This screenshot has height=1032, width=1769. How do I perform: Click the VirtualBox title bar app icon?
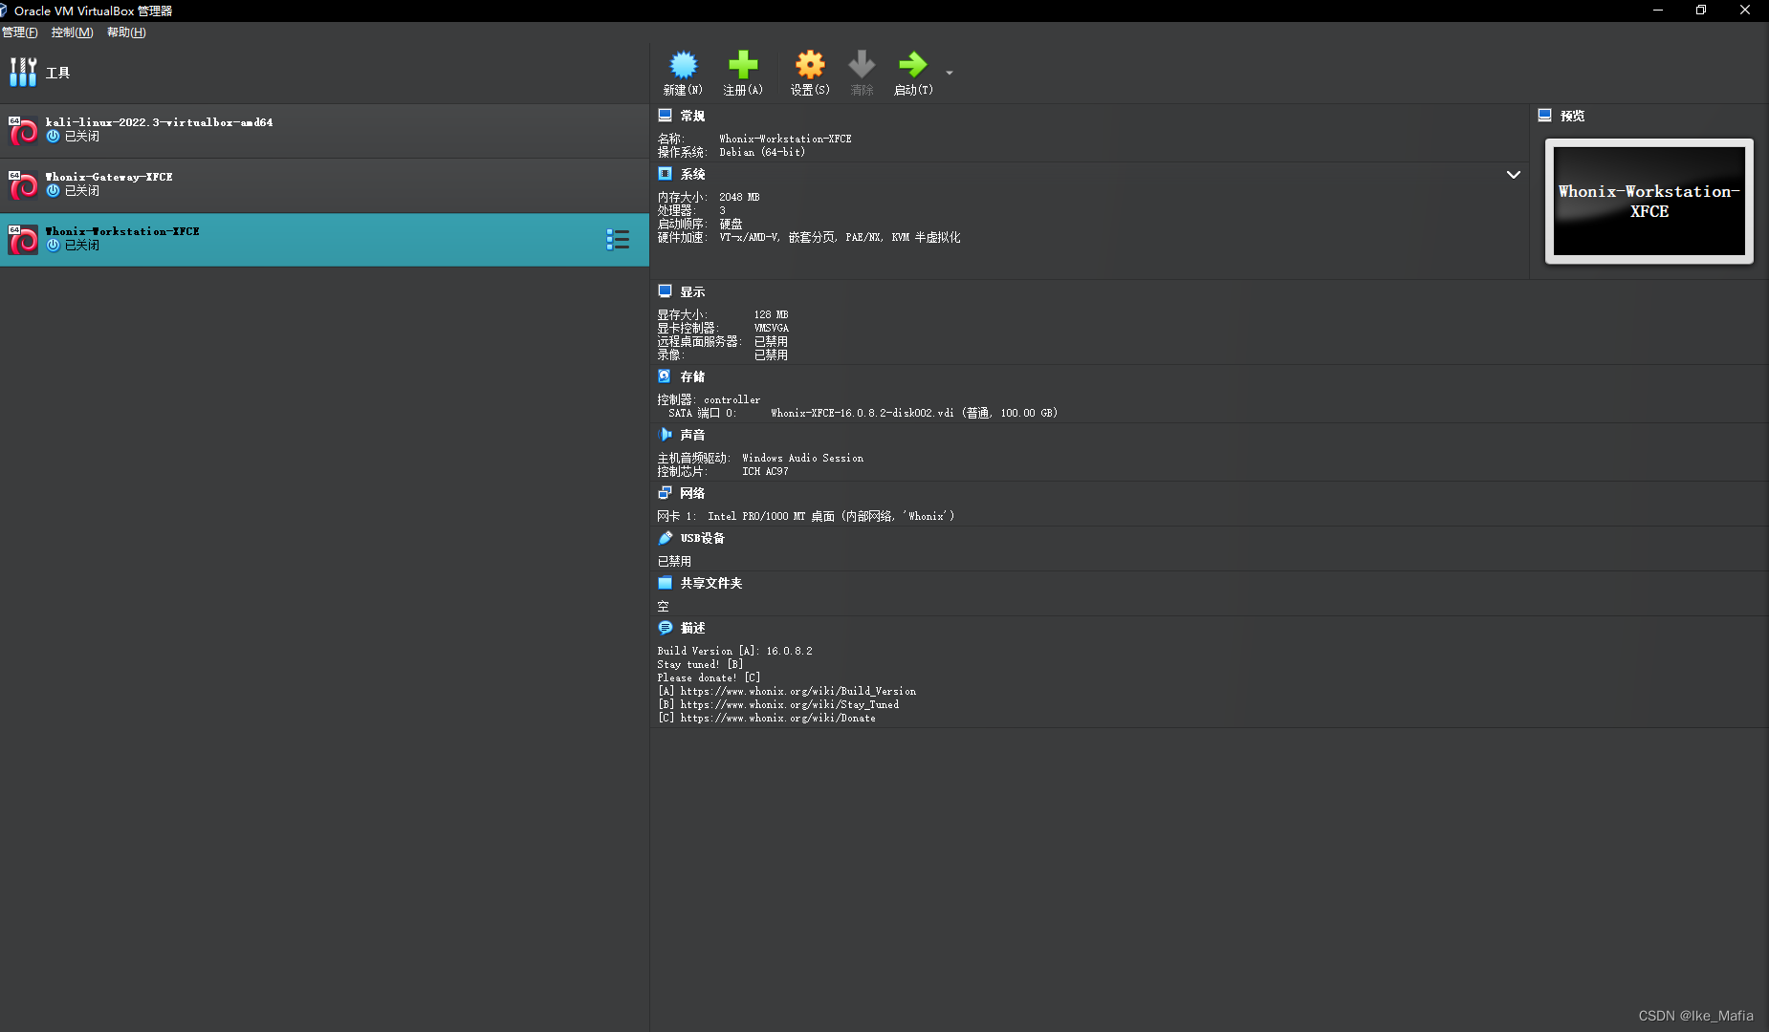[4, 11]
